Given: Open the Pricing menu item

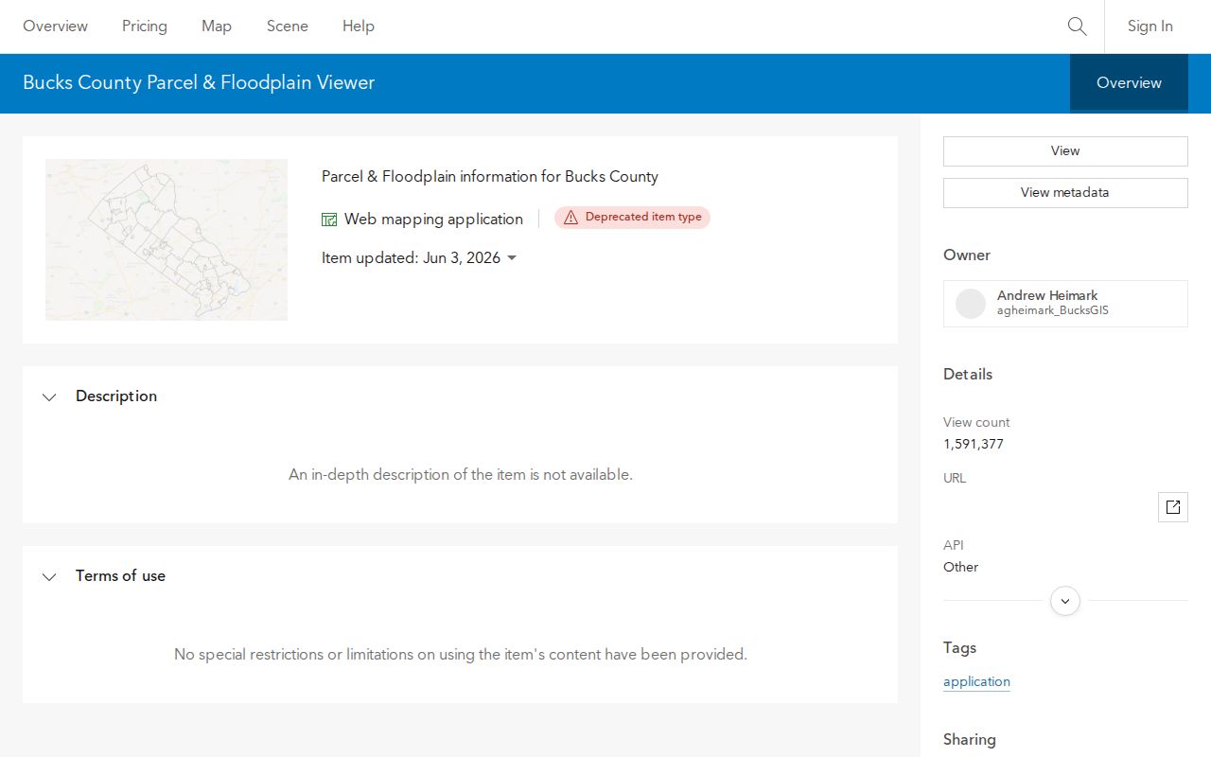Looking at the screenshot, I should [x=145, y=26].
